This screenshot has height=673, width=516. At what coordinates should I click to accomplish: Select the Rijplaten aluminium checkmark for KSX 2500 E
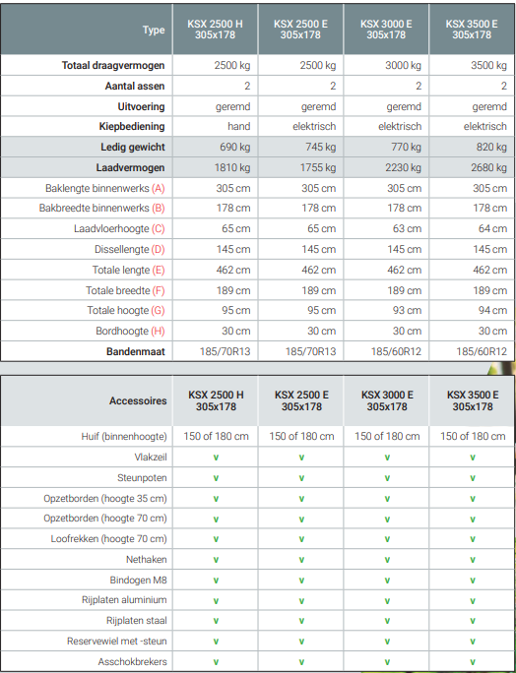(x=301, y=601)
